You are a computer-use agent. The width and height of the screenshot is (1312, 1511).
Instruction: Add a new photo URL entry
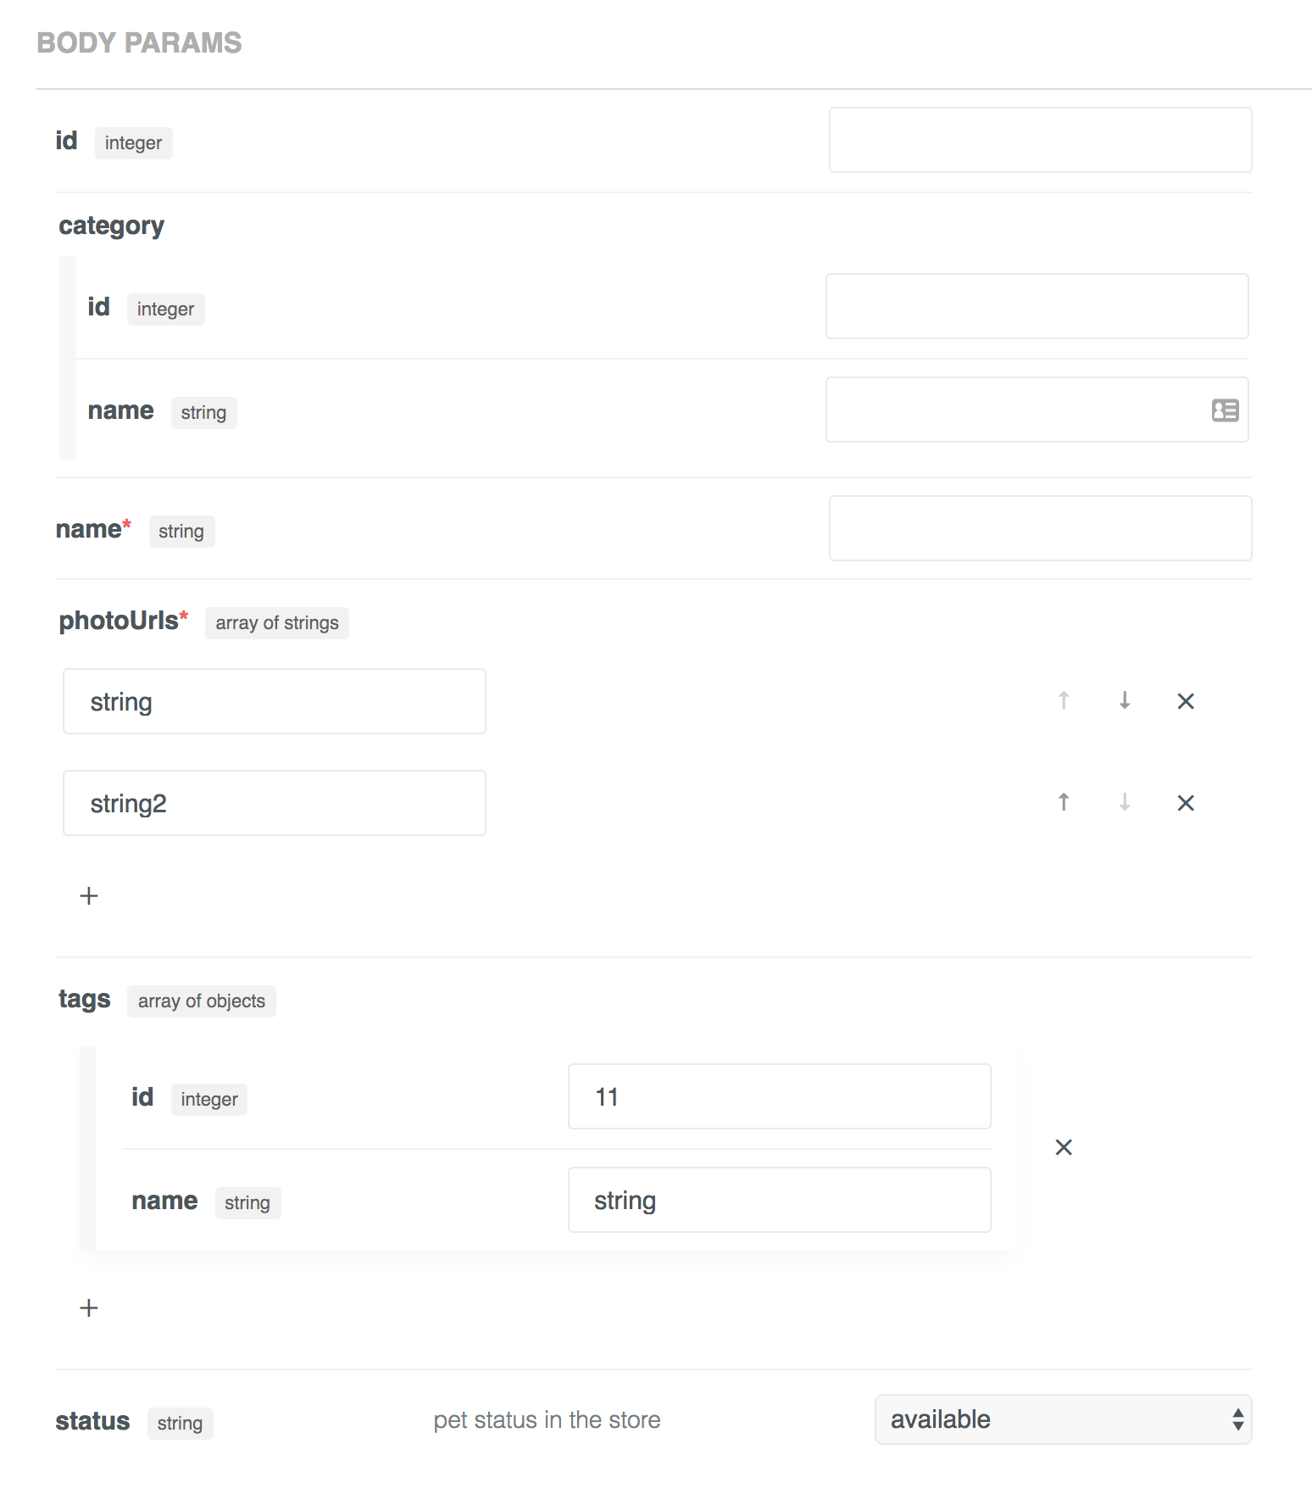(x=88, y=895)
